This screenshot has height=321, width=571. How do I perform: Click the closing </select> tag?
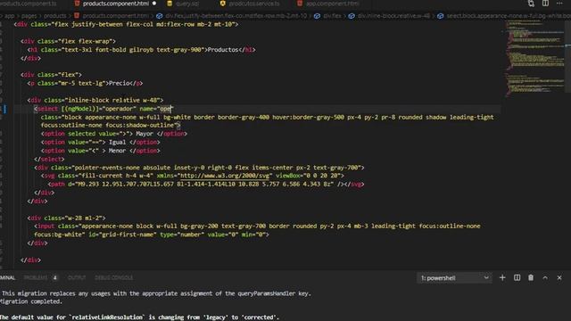[49, 159]
